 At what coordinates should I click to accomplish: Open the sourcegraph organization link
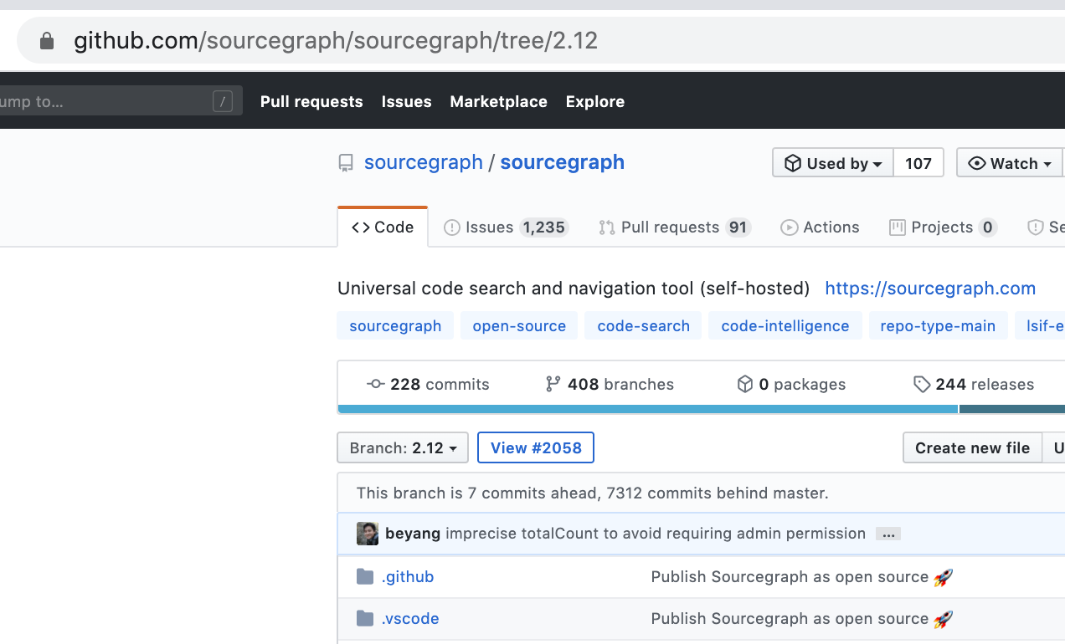click(424, 162)
